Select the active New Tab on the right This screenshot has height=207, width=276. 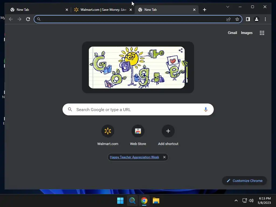[x=167, y=10]
